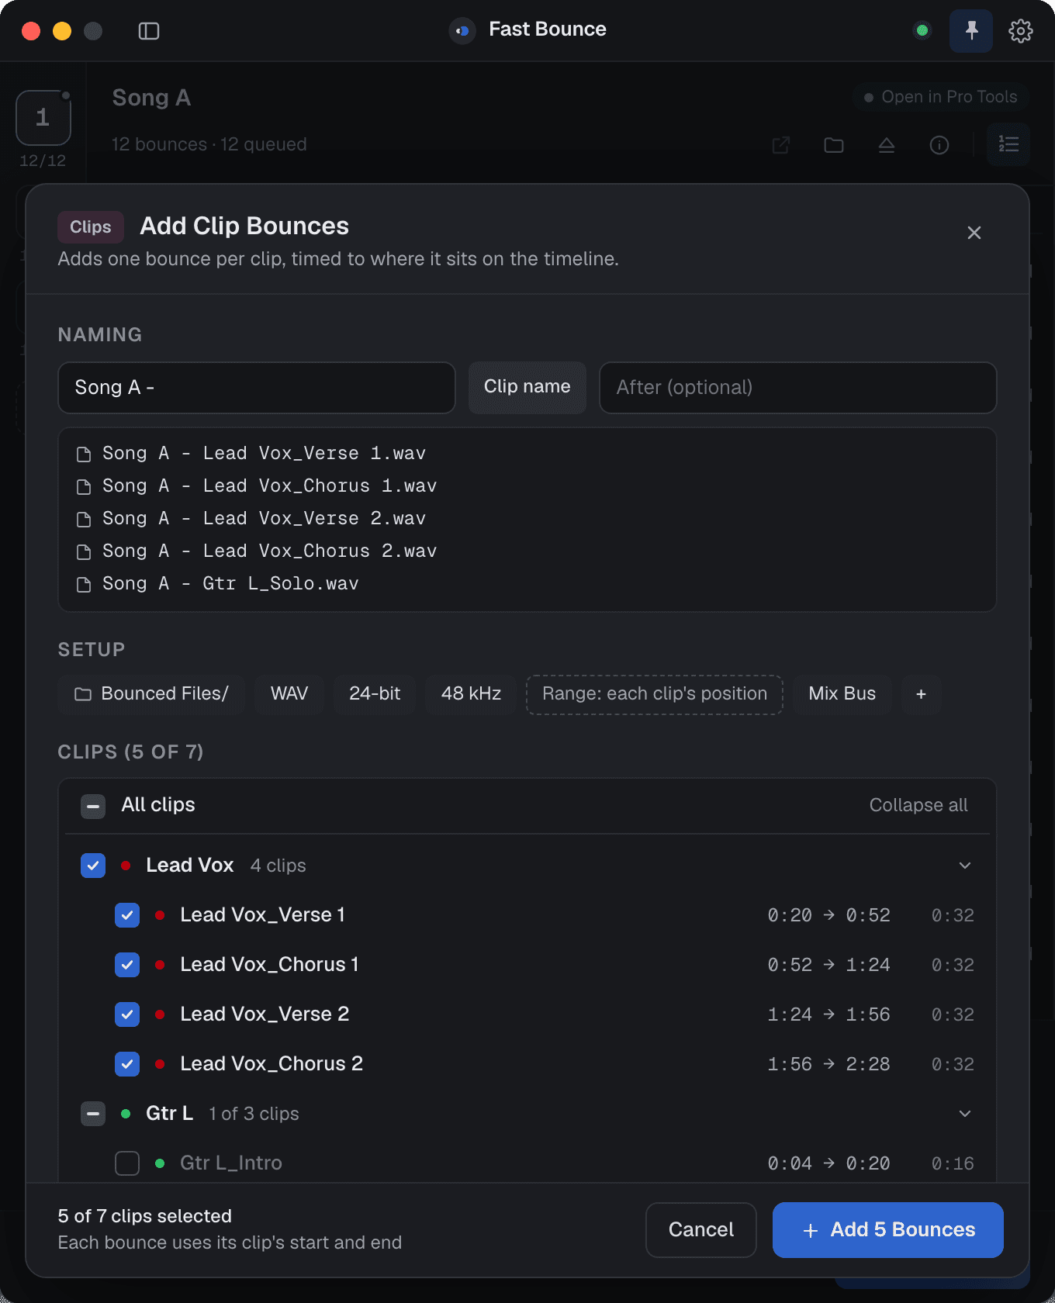Open the Bounced Files/ folder chip
Image resolution: width=1055 pixels, height=1303 pixels.
tap(152, 694)
